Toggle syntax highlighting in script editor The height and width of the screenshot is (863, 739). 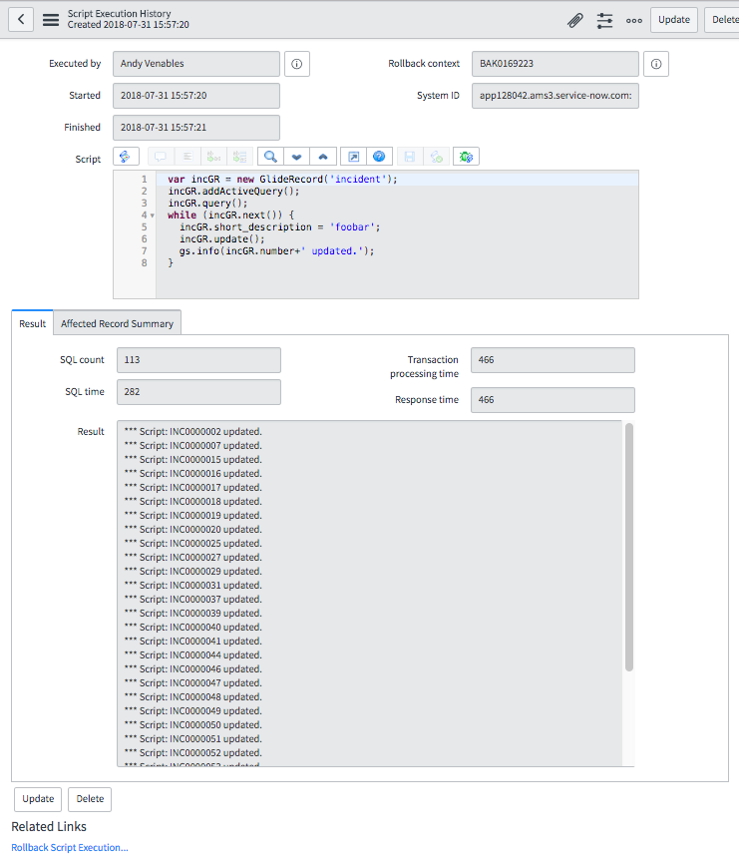click(x=126, y=157)
